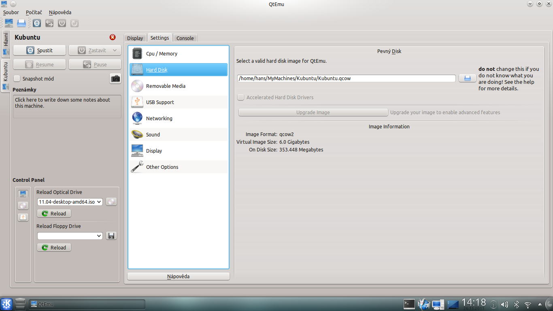Browse for a hard disk image file
Screen dimensions: 553x311
[467, 78]
